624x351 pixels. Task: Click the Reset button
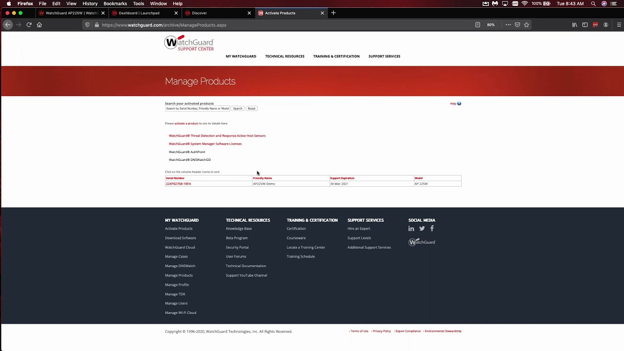pos(252,109)
